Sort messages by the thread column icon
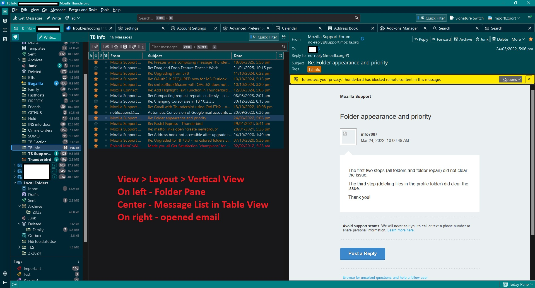The height and width of the screenshot is (288, 535). click(x=91, y=56)
